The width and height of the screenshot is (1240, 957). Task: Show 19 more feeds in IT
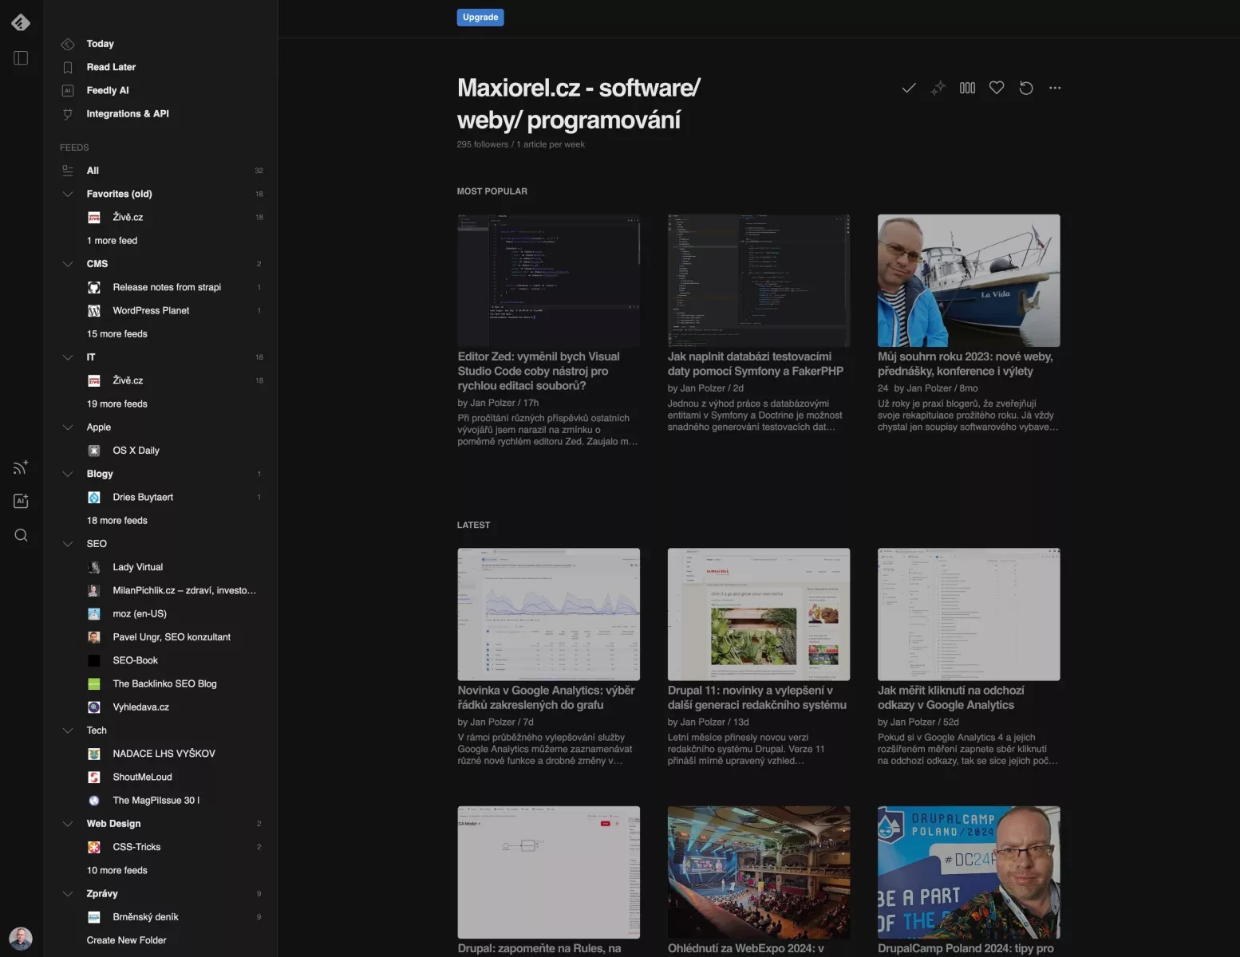point(116,404)
